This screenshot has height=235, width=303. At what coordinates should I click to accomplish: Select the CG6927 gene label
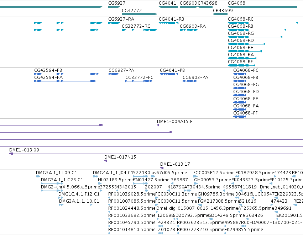(117, 3)
